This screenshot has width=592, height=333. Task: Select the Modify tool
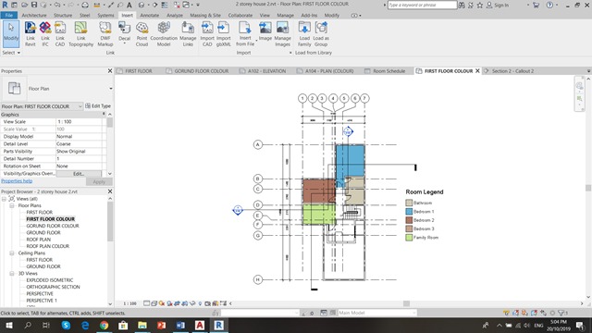(x=11, y=34)
